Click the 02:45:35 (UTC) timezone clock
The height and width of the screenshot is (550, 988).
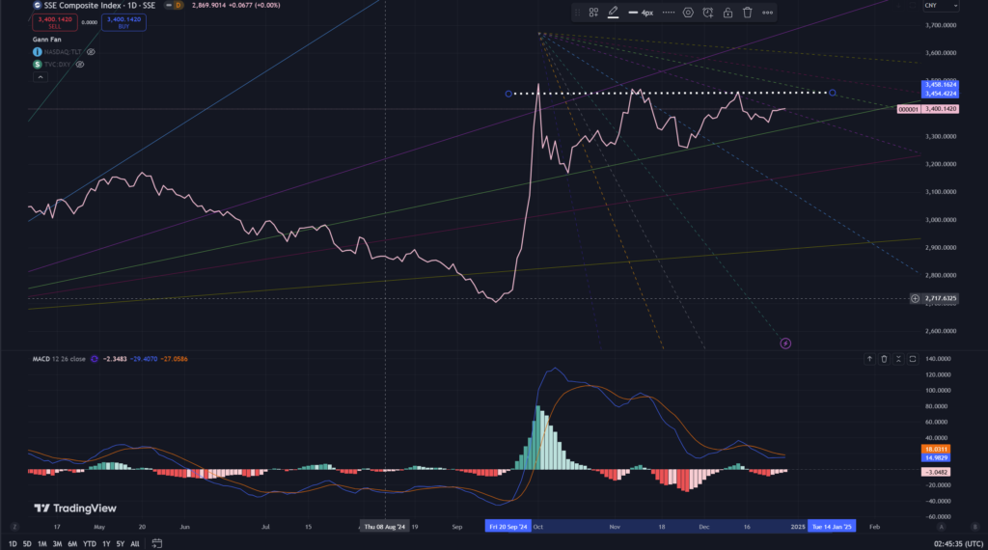click(x=958, y=543)
